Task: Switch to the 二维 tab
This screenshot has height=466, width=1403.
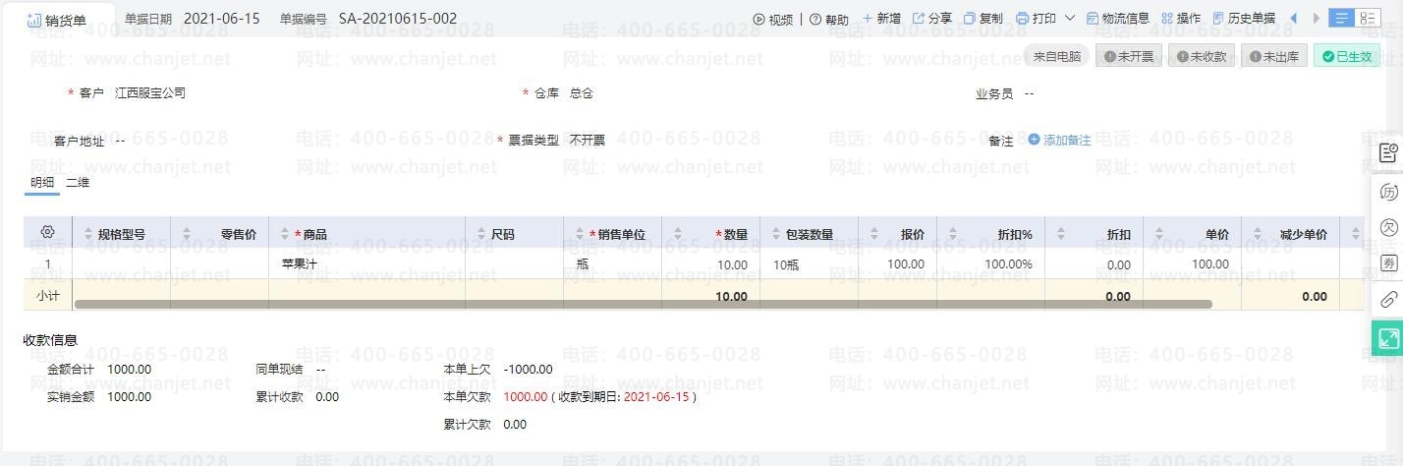Action: 78,182
